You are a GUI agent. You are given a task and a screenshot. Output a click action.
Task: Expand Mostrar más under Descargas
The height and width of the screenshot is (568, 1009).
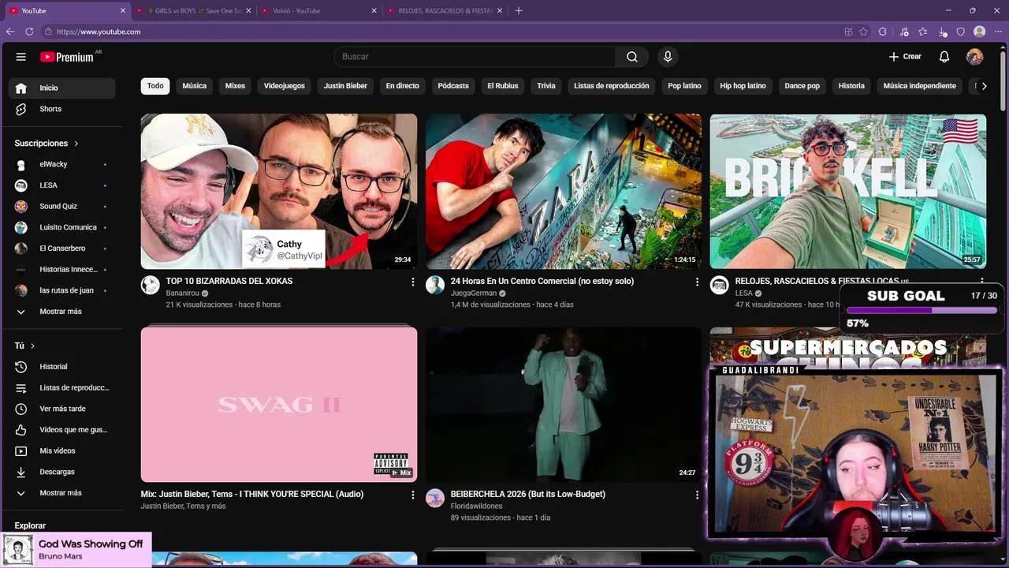click(x=61, y=493)
